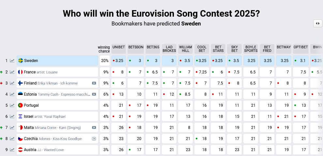Open the trend chart icon for Sweden
This screenshot has height=156, width=323.
pos(12,61)
